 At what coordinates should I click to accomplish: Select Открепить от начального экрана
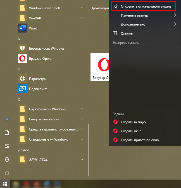coord(143,6)
